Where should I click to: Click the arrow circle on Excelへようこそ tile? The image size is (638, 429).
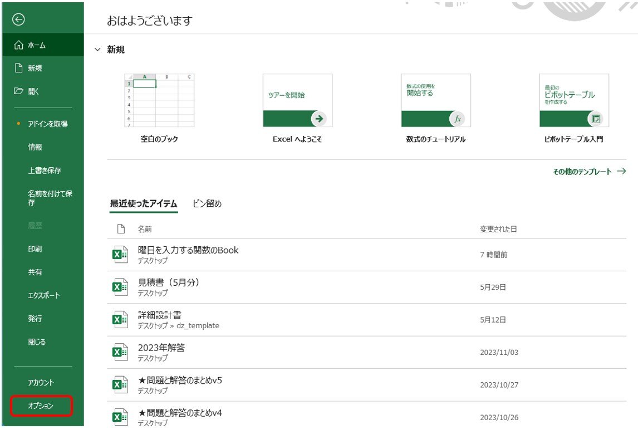point(319,119)
